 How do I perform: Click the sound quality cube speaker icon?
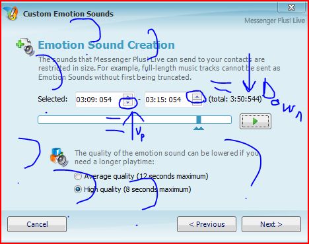(59, 157)
